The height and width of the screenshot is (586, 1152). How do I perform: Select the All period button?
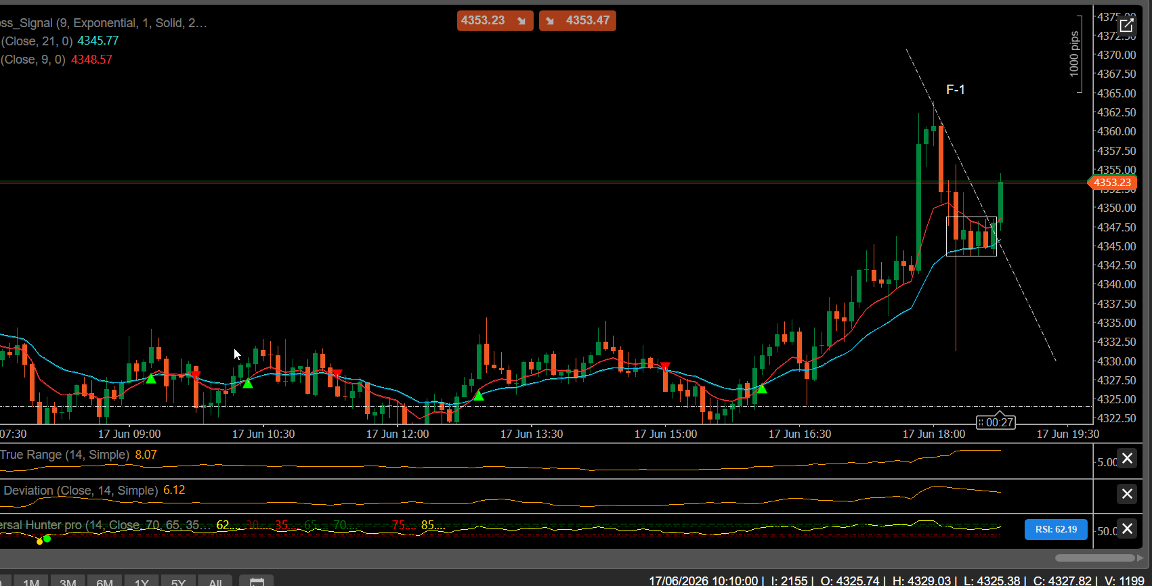(215, 581)
